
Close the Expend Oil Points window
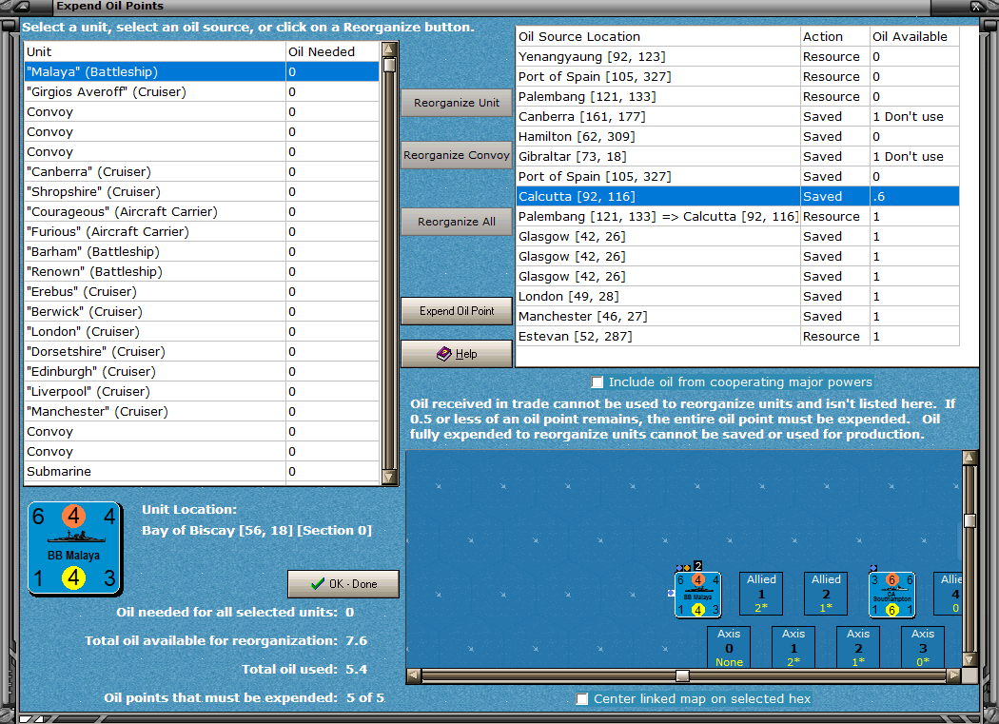[x=977, y=7]
